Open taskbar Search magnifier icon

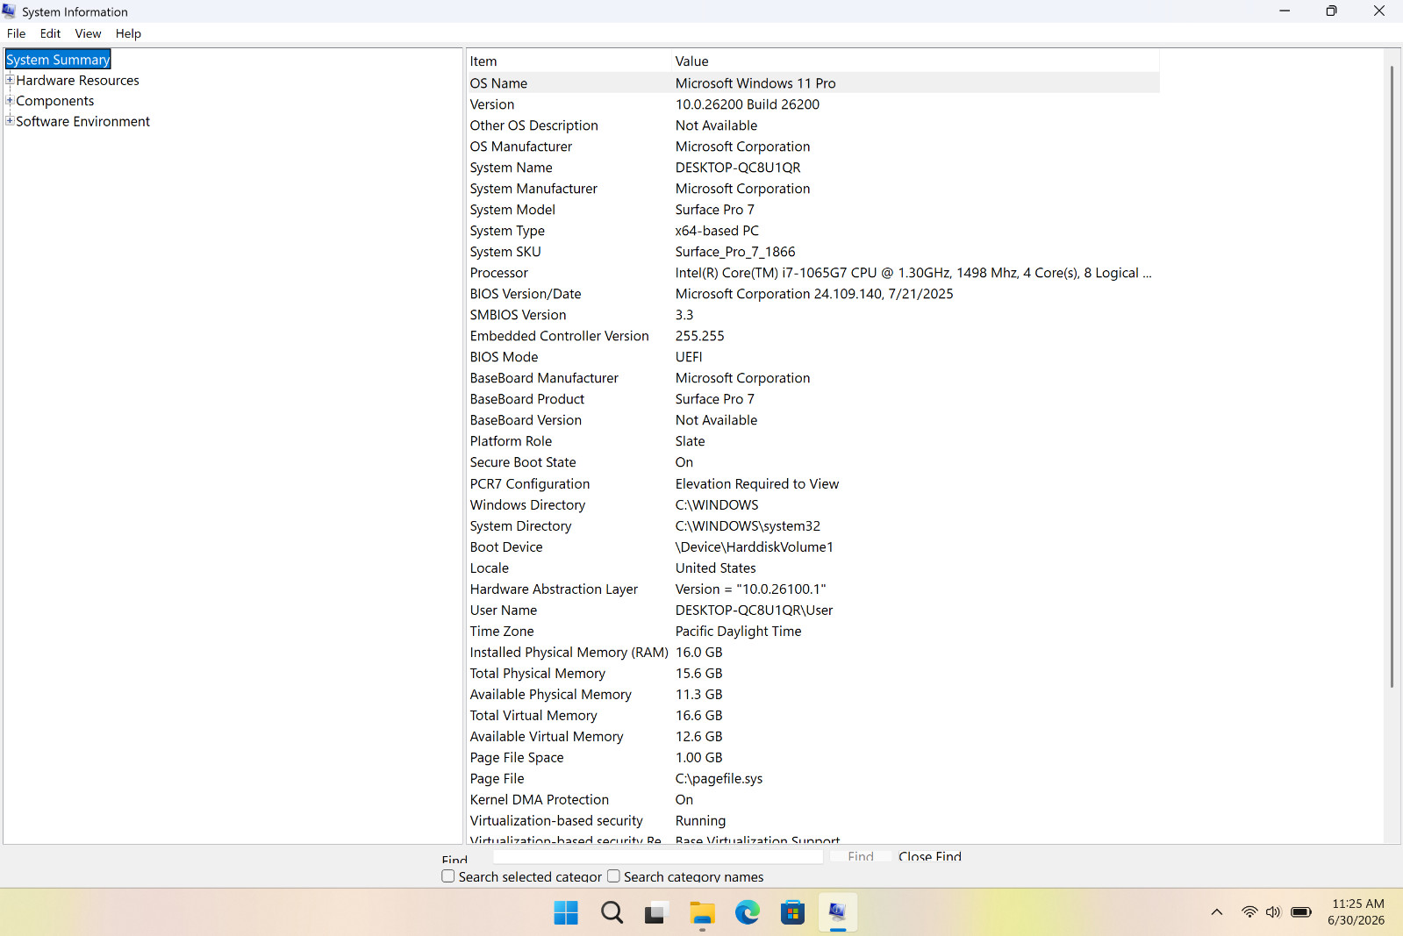tap(612, 913)
